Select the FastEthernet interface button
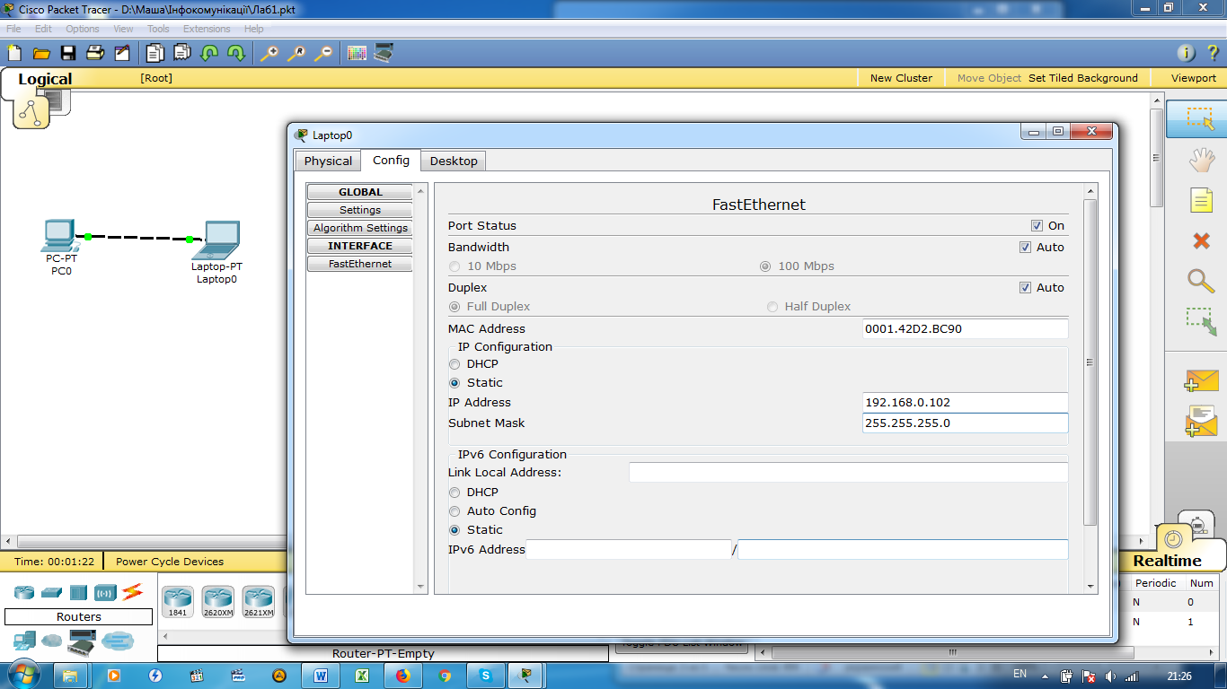 (360, 264)
